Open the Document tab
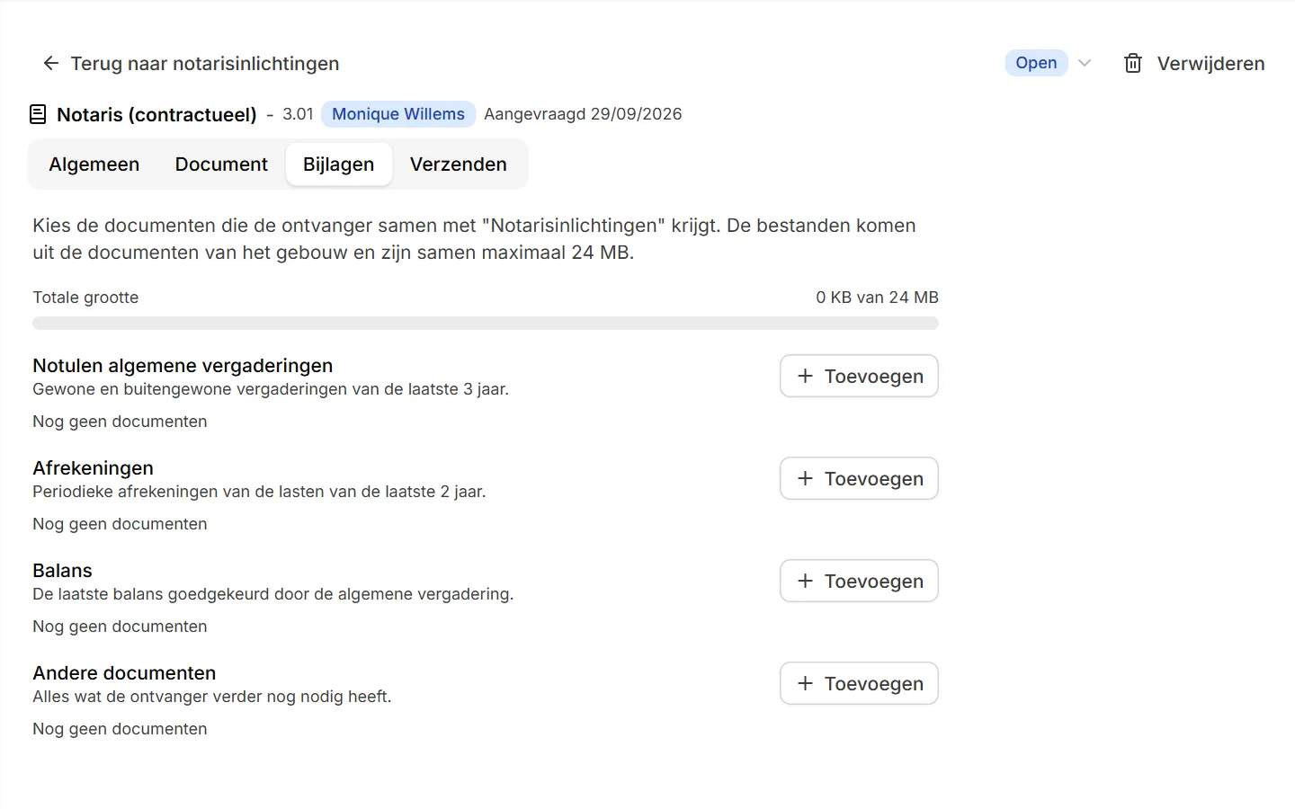Image resolution: width=1295 pixels, height=809 pixels. [x=221, y=164]
